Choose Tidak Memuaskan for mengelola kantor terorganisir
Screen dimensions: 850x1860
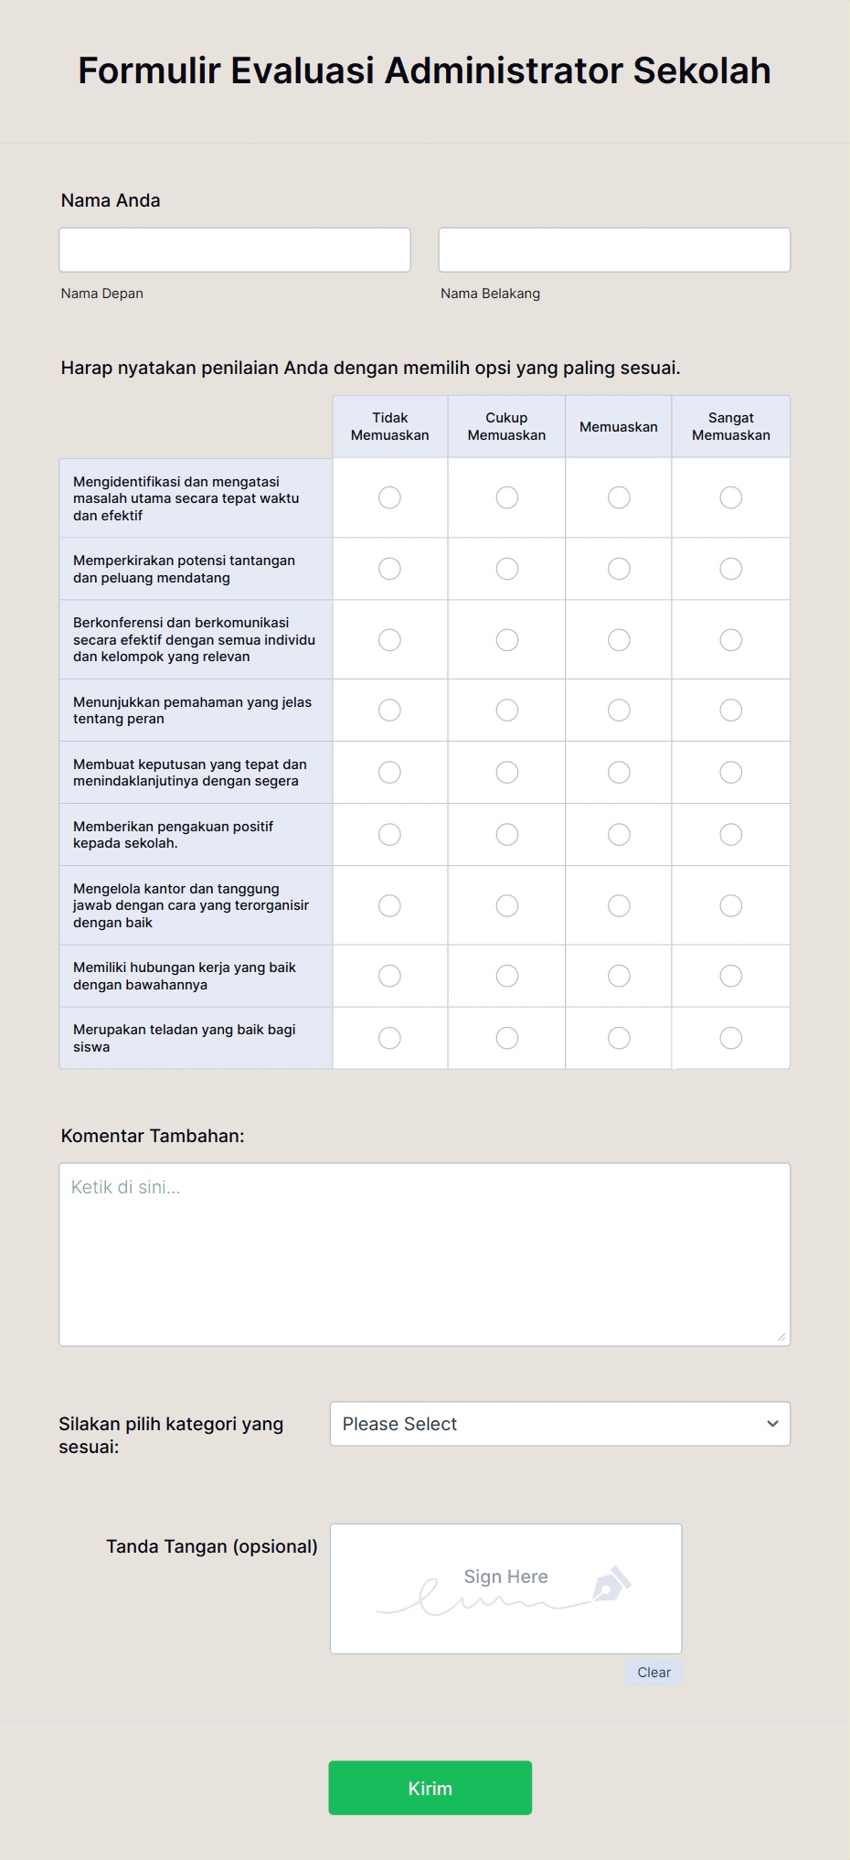pos(389,904)
